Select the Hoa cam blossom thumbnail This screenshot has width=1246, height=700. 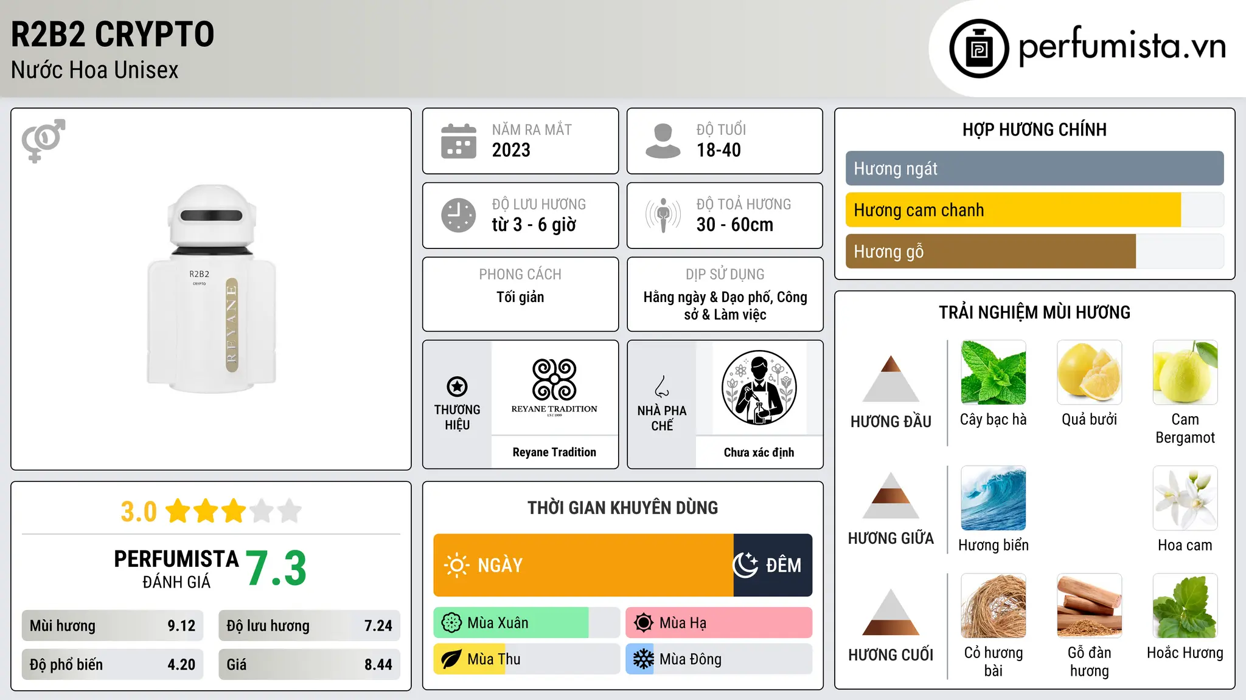click(x=1185, y=498)
